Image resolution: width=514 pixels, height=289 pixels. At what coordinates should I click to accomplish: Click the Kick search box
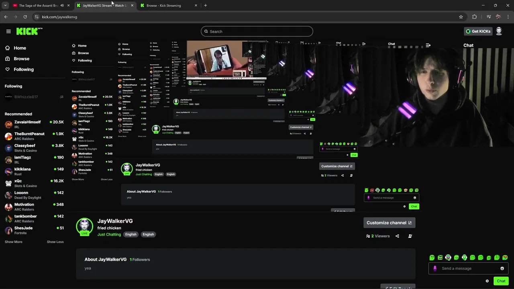pos(257,31)
